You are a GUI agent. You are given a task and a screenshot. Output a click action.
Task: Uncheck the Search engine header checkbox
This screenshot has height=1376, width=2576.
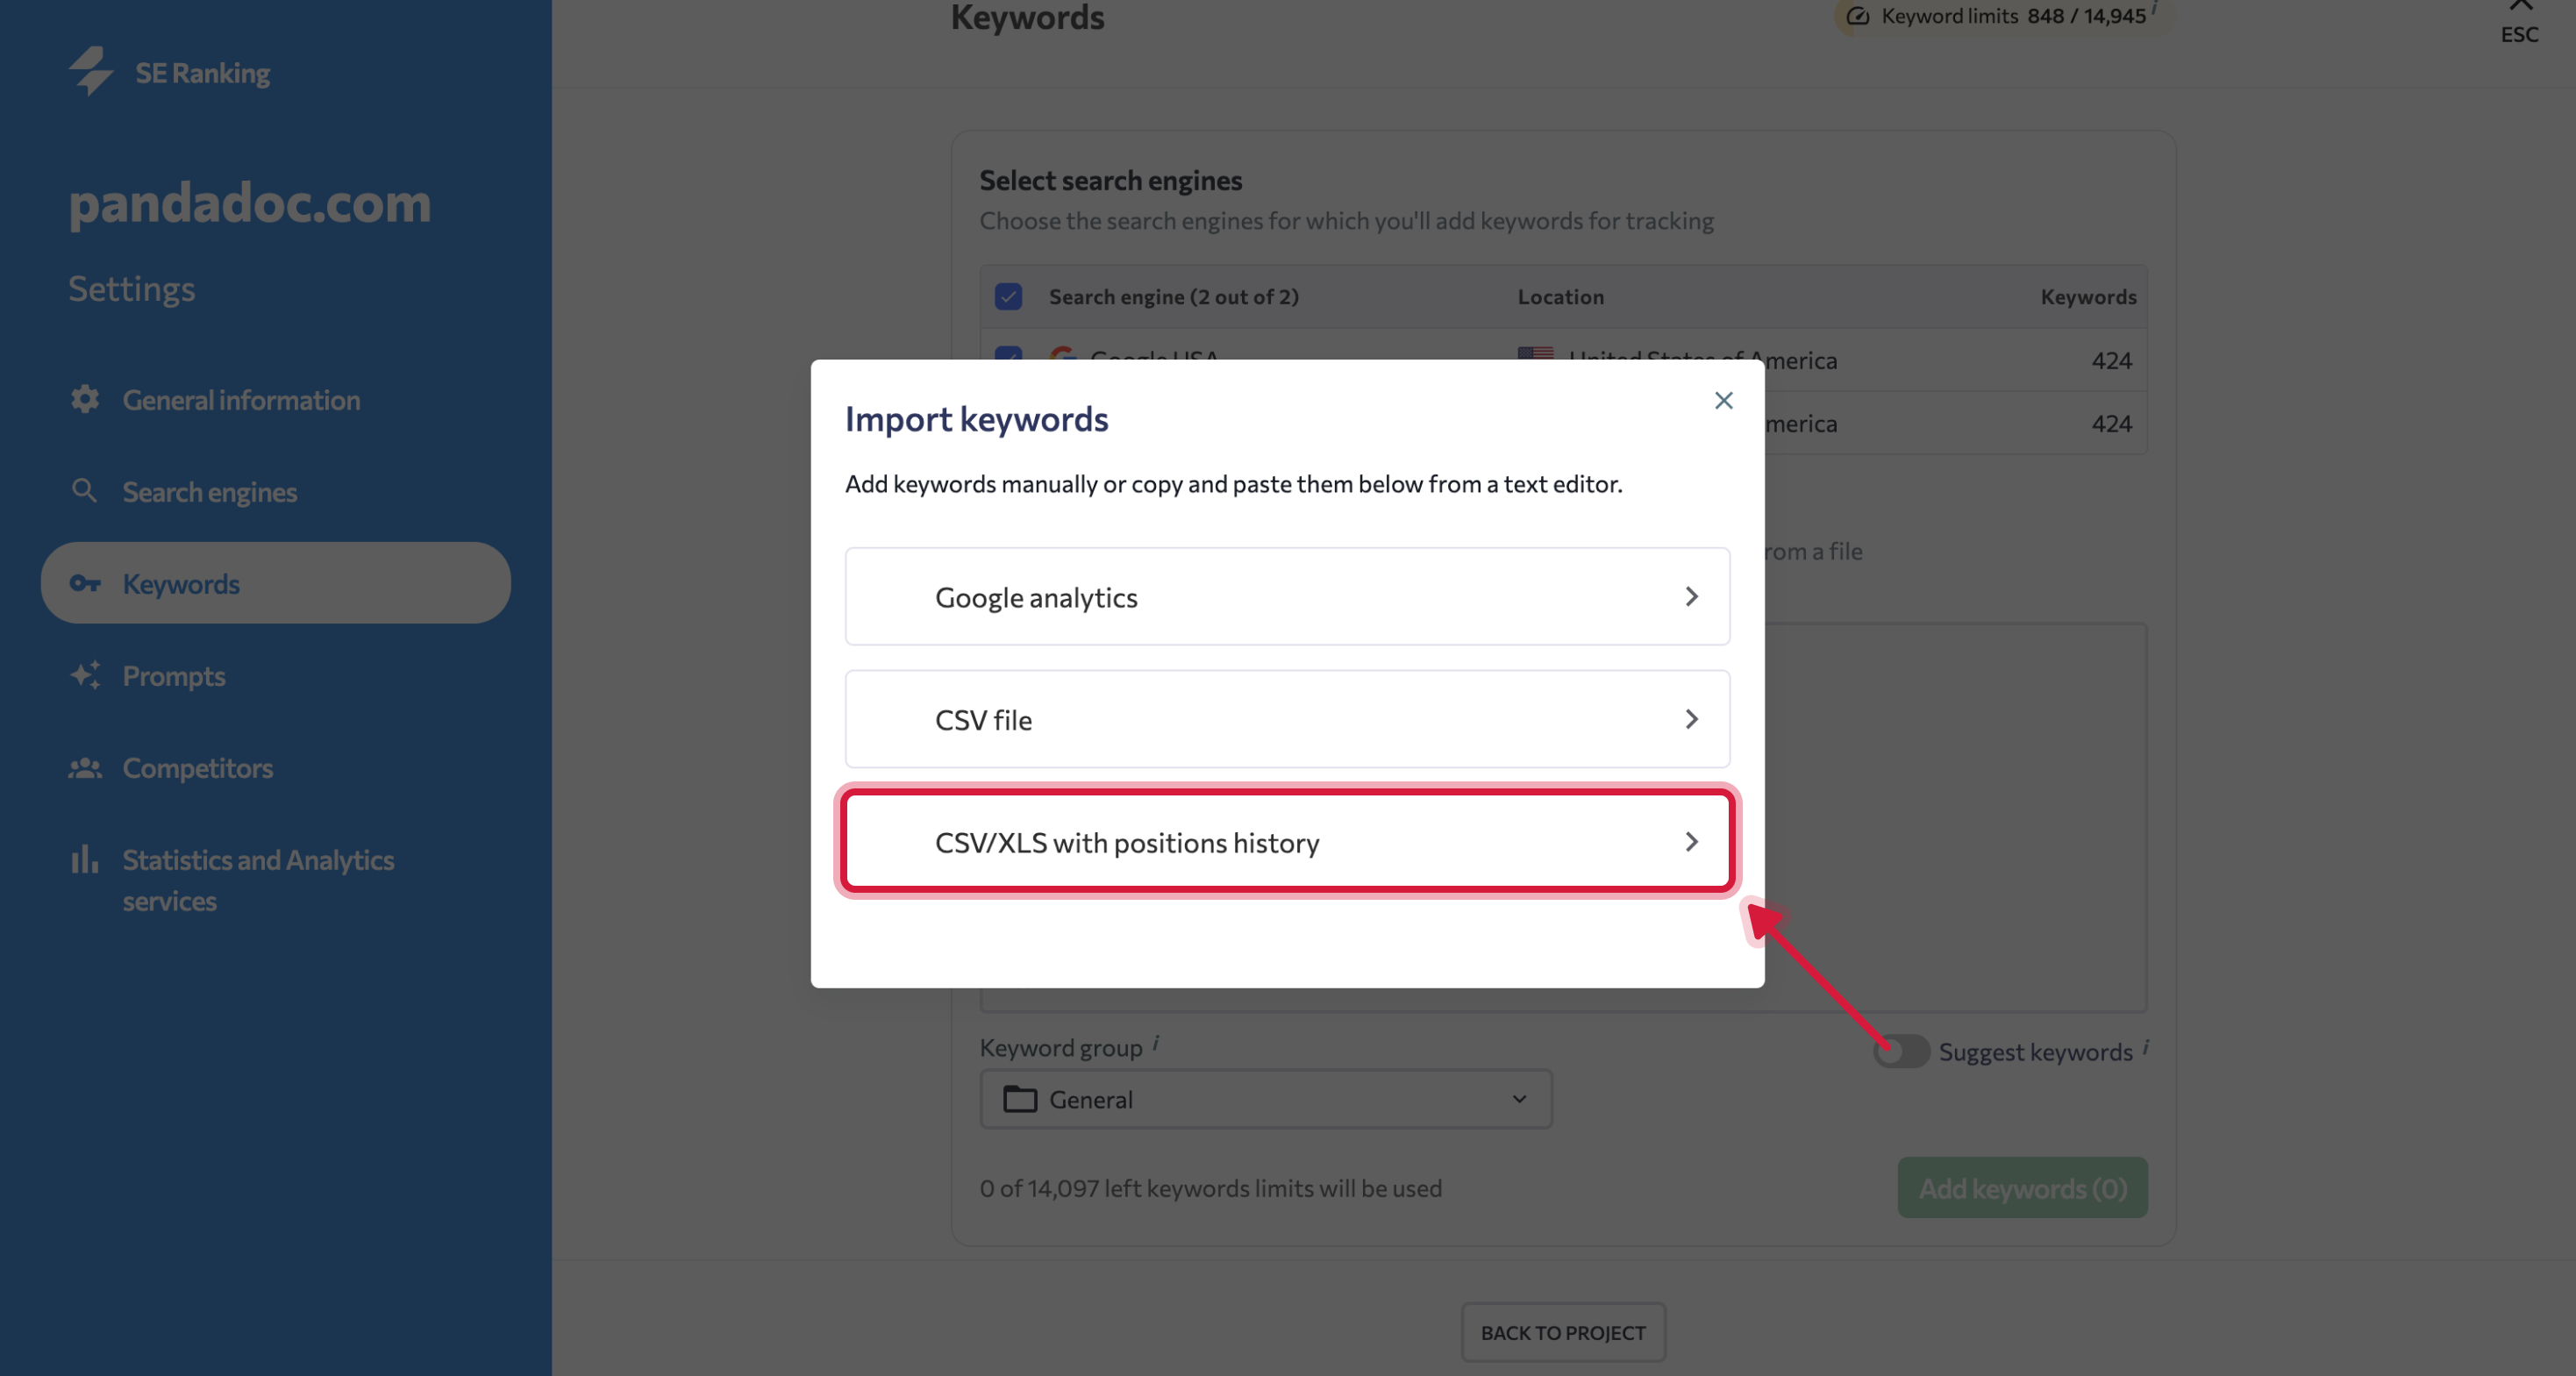click(1009, 296)
